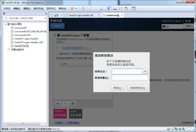The height and width of the screenshot is (132, 196).
Task: Open the library search dropdown arrow
Action: pyautogui.click(x=45, y=18)
